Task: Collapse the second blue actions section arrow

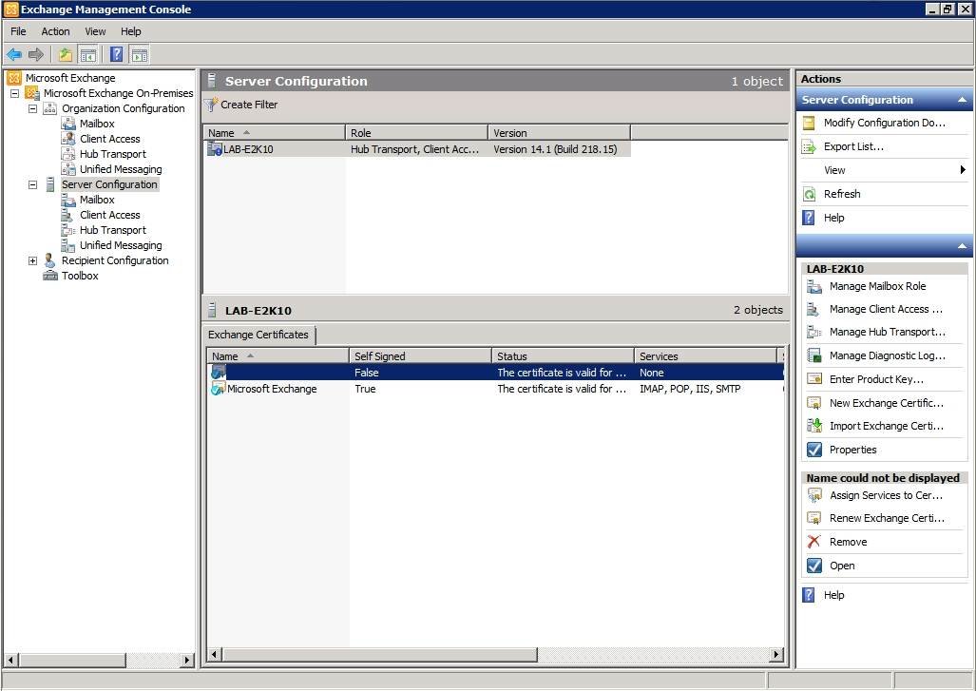Action: point(963,246)
